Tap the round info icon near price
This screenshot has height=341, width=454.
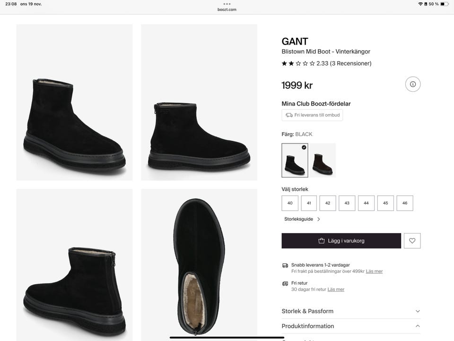[413, 84]
